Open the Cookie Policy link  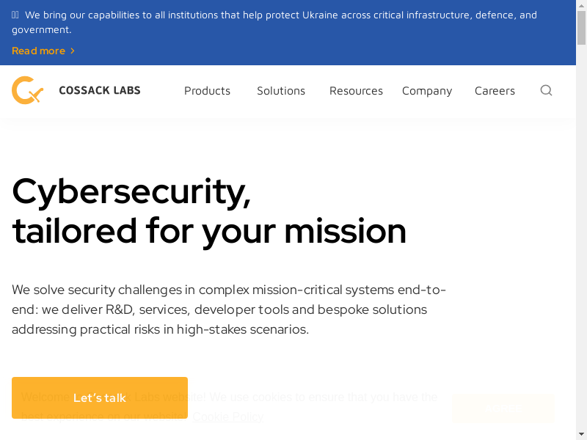point(228,417)
